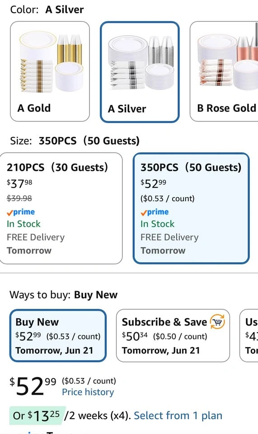Tap the large $52.99 main price
The width and height of the screenshot is (258, 434).
pos(33,387)
